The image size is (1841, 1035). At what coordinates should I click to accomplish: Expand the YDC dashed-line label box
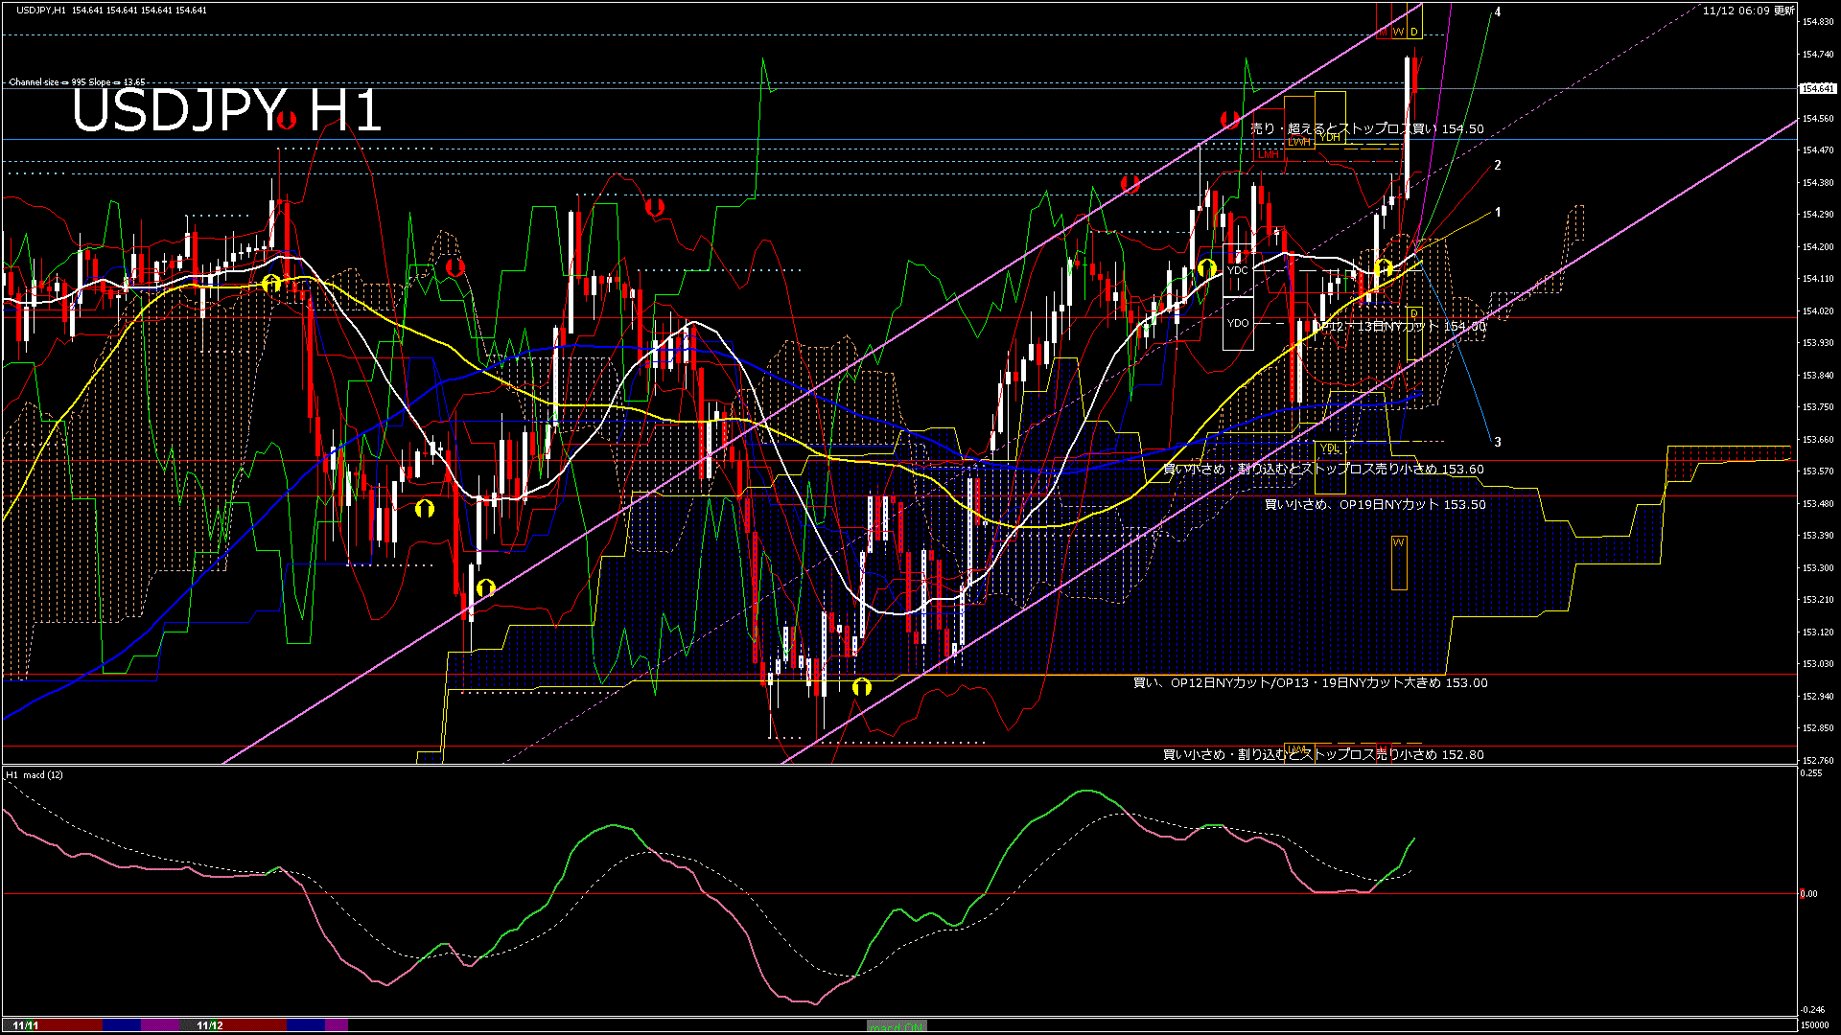[x=1240, y=271]
